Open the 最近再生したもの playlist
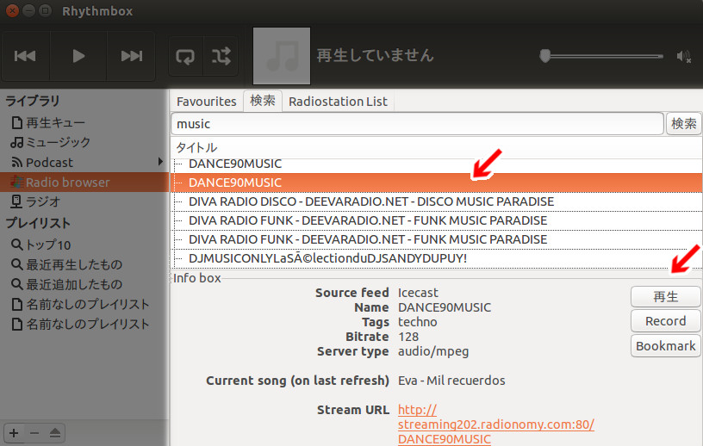The image size is (703, 446). (66, 264)
